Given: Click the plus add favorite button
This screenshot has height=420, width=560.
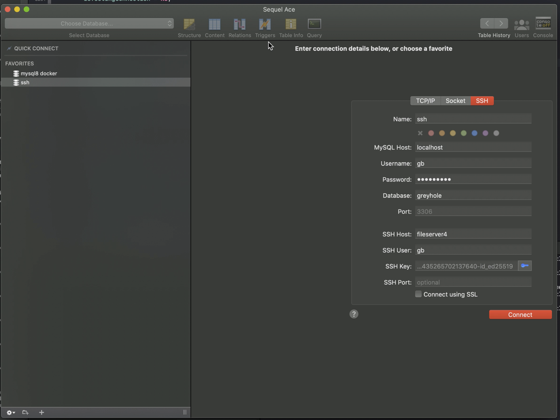Looking at the screenshot, I should [x=41, y=412].
